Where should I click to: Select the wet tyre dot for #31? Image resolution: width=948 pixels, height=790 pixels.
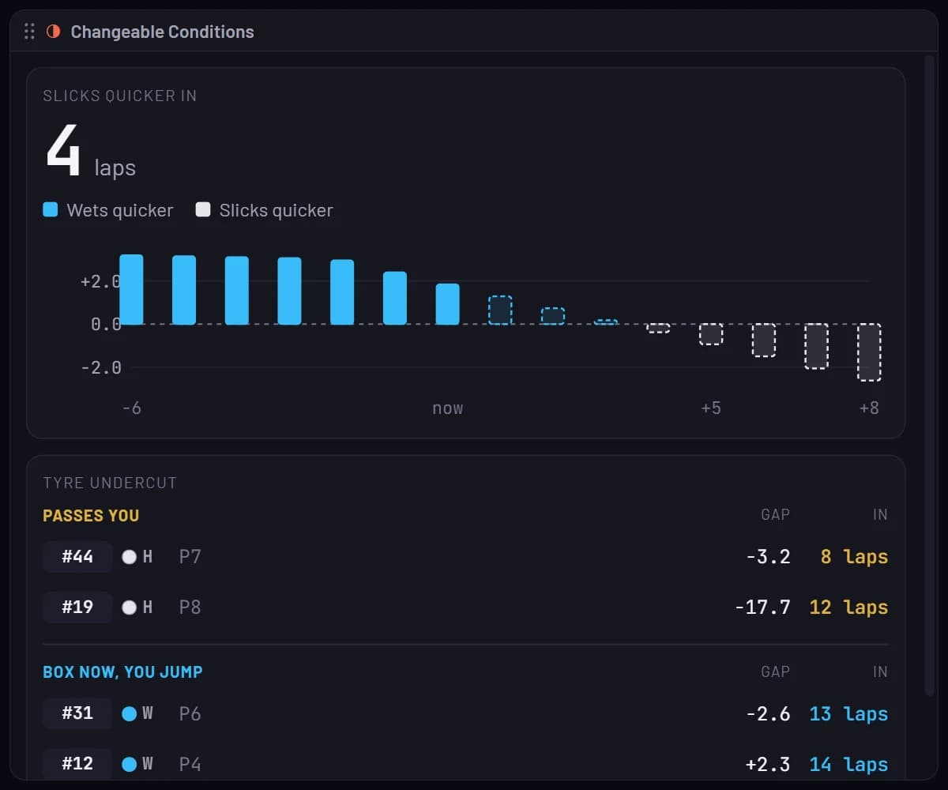(129, 714)
